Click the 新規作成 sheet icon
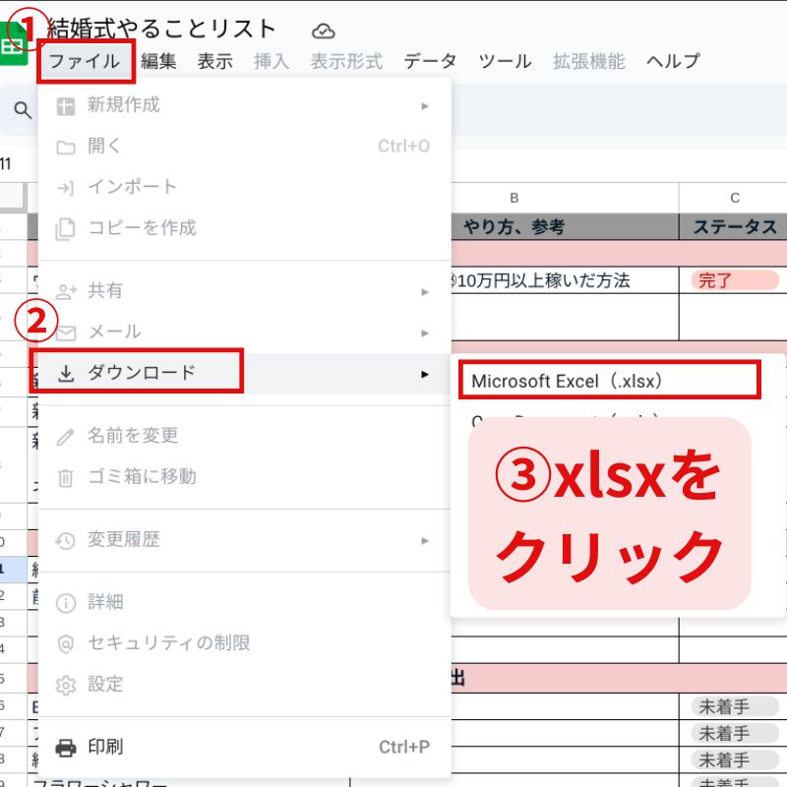 click(66, 106)
